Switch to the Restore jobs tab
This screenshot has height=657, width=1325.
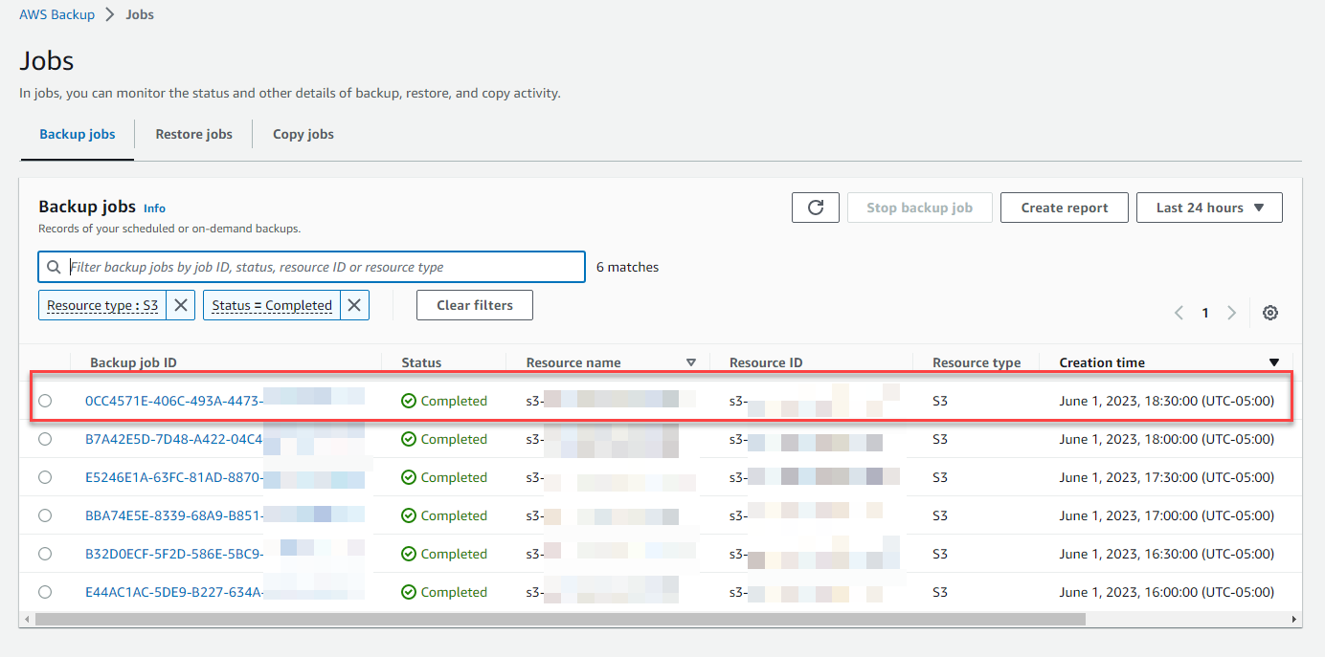click(x=193, y=134)
